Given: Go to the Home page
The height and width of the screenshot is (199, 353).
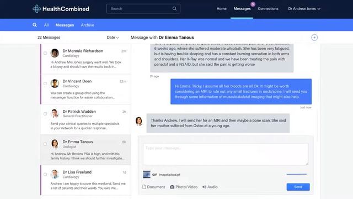Looking at the screenshot, I should [222, 9].
